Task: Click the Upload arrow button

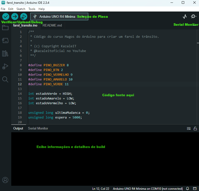Action: click(x=15, y=16)
